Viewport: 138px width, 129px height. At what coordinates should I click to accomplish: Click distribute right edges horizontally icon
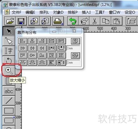pos(42,48)
